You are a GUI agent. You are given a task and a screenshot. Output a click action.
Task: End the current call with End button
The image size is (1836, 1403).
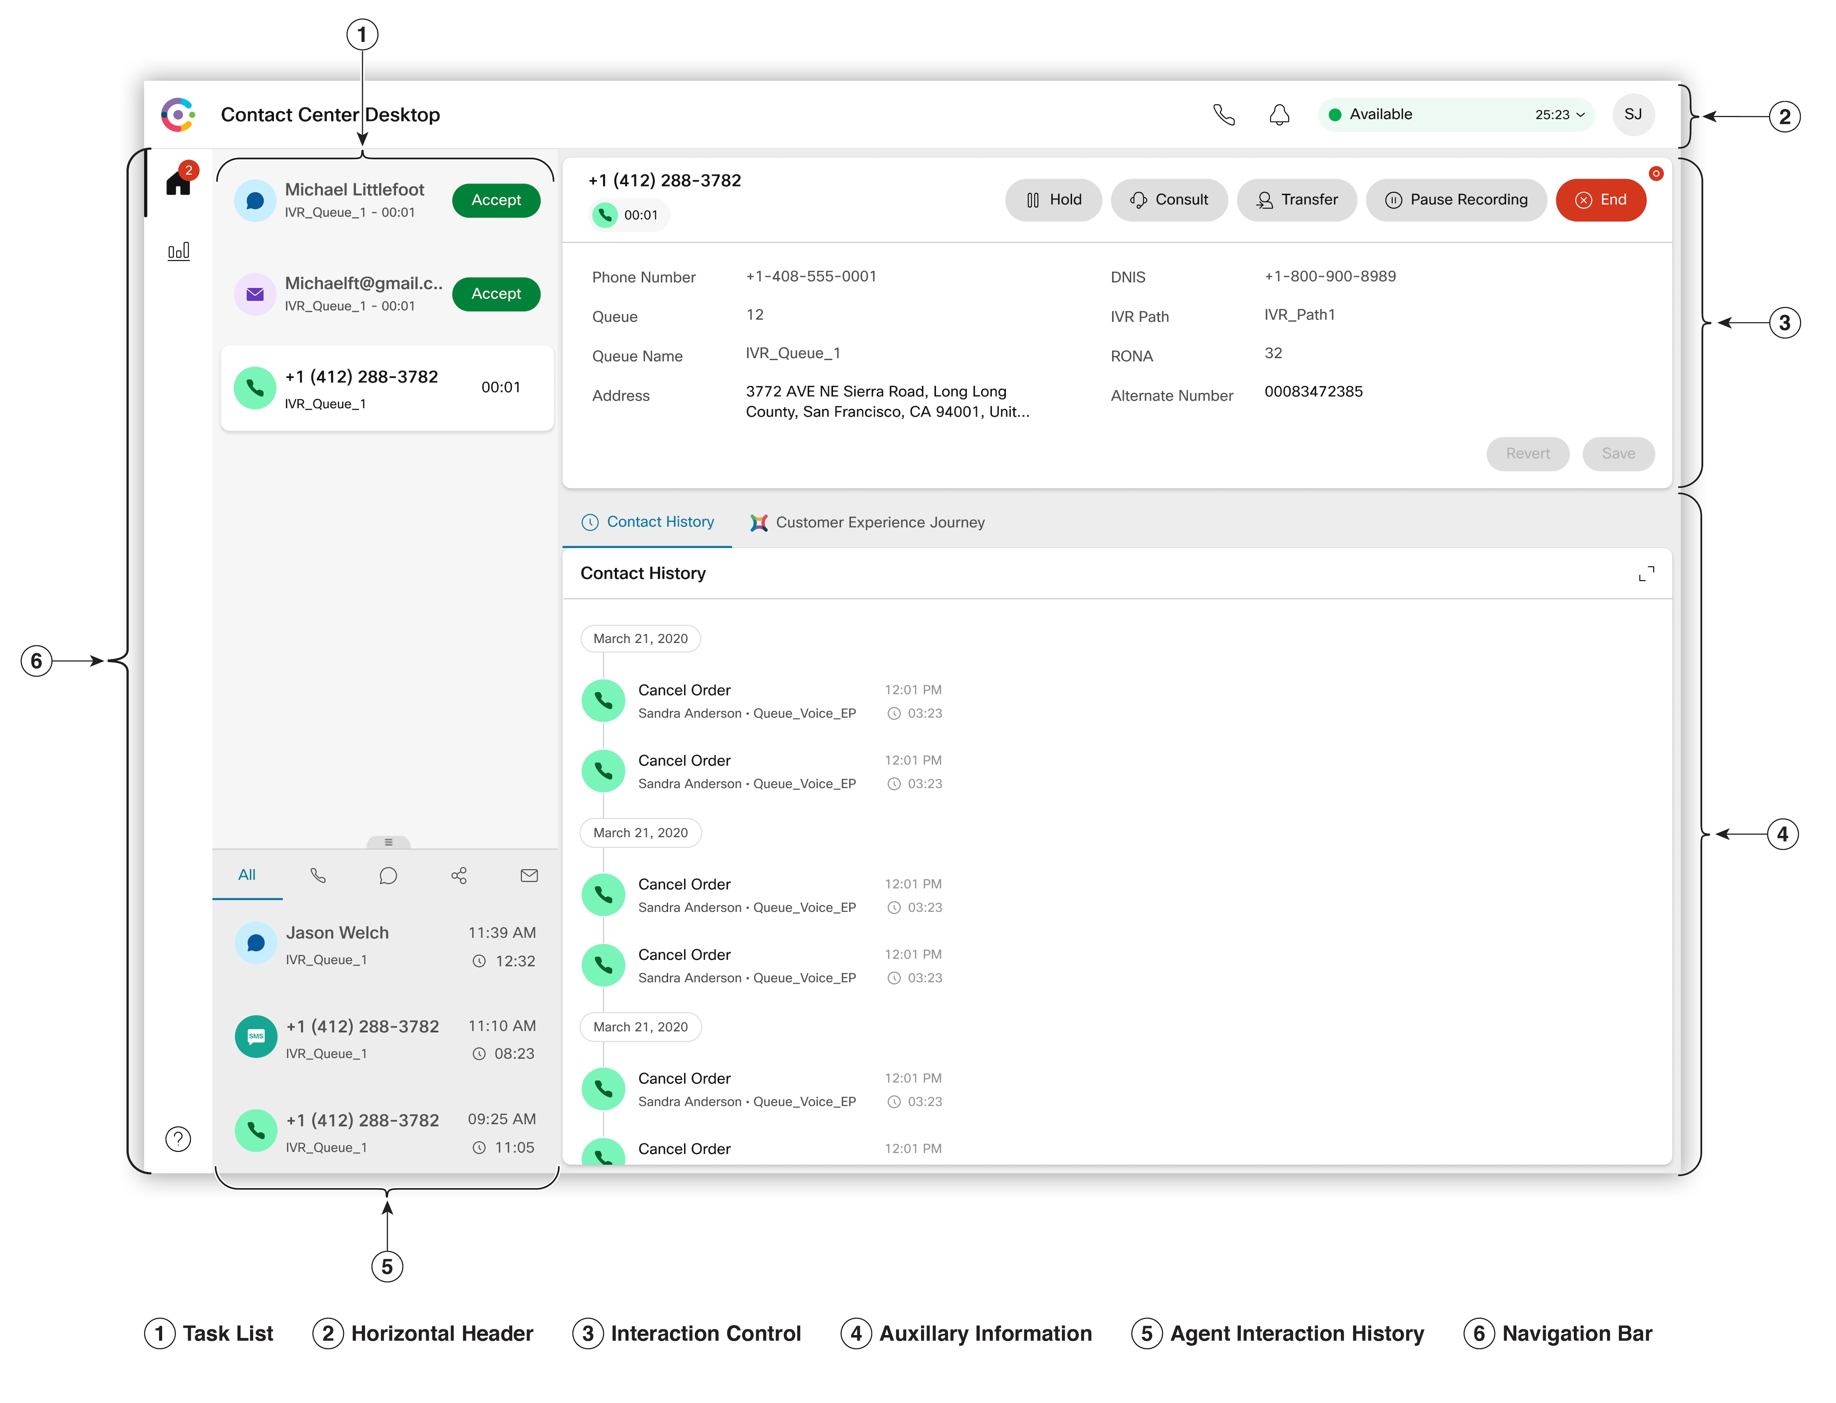(1601, 200)
